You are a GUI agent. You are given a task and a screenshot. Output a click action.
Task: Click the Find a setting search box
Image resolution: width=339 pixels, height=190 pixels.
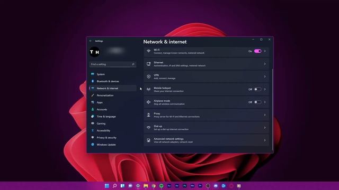click(x=112, y=64)
